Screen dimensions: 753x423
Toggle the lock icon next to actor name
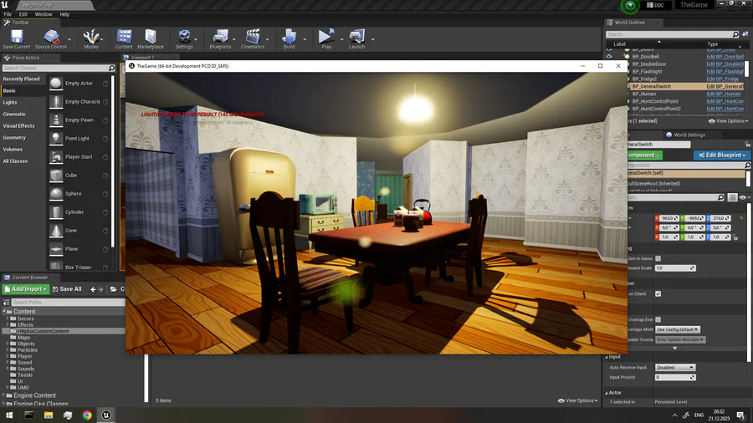pyautogui.click(x=747, y=145)
